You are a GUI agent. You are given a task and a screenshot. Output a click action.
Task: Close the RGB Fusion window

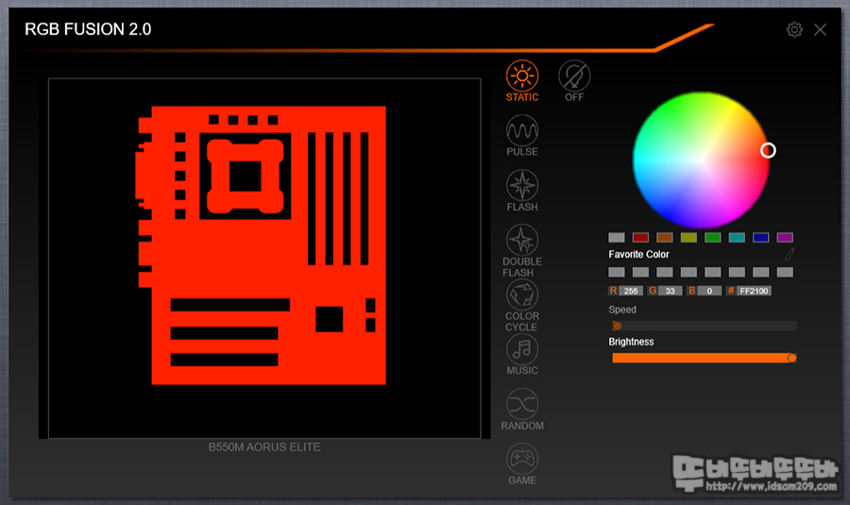pos(820,30)
